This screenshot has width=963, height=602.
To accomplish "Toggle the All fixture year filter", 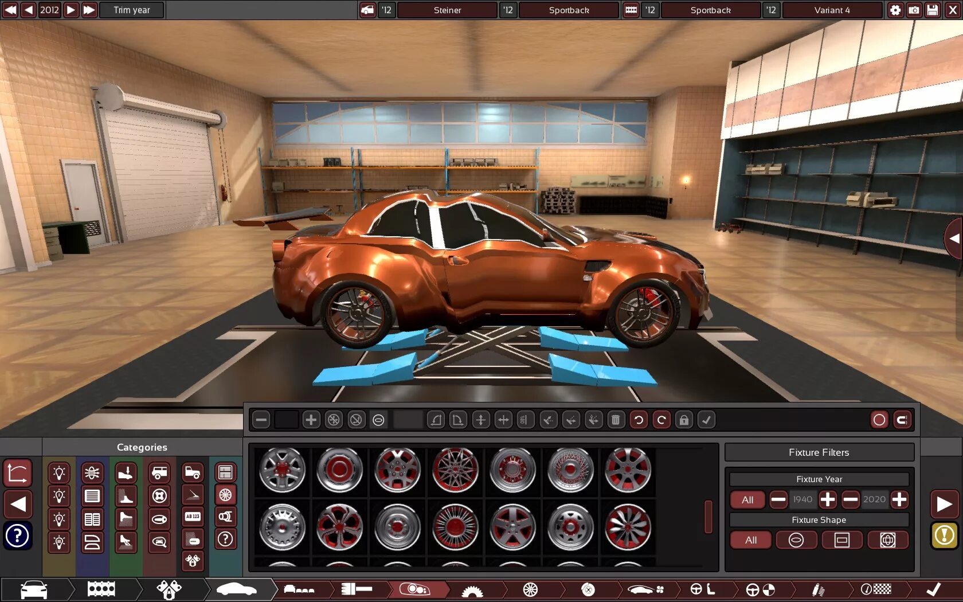I will pyautogui.click(x=747, y=500).
